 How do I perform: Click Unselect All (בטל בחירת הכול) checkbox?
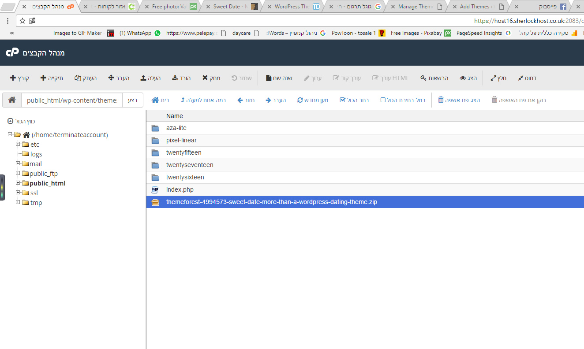click(x=383, y=100)
